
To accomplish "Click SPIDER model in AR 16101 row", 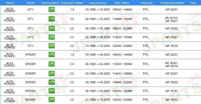I will point(30,91).
